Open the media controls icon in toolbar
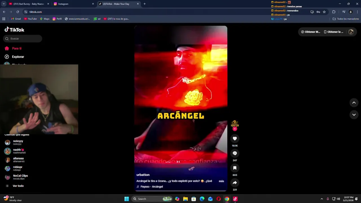 pos(344,12)
